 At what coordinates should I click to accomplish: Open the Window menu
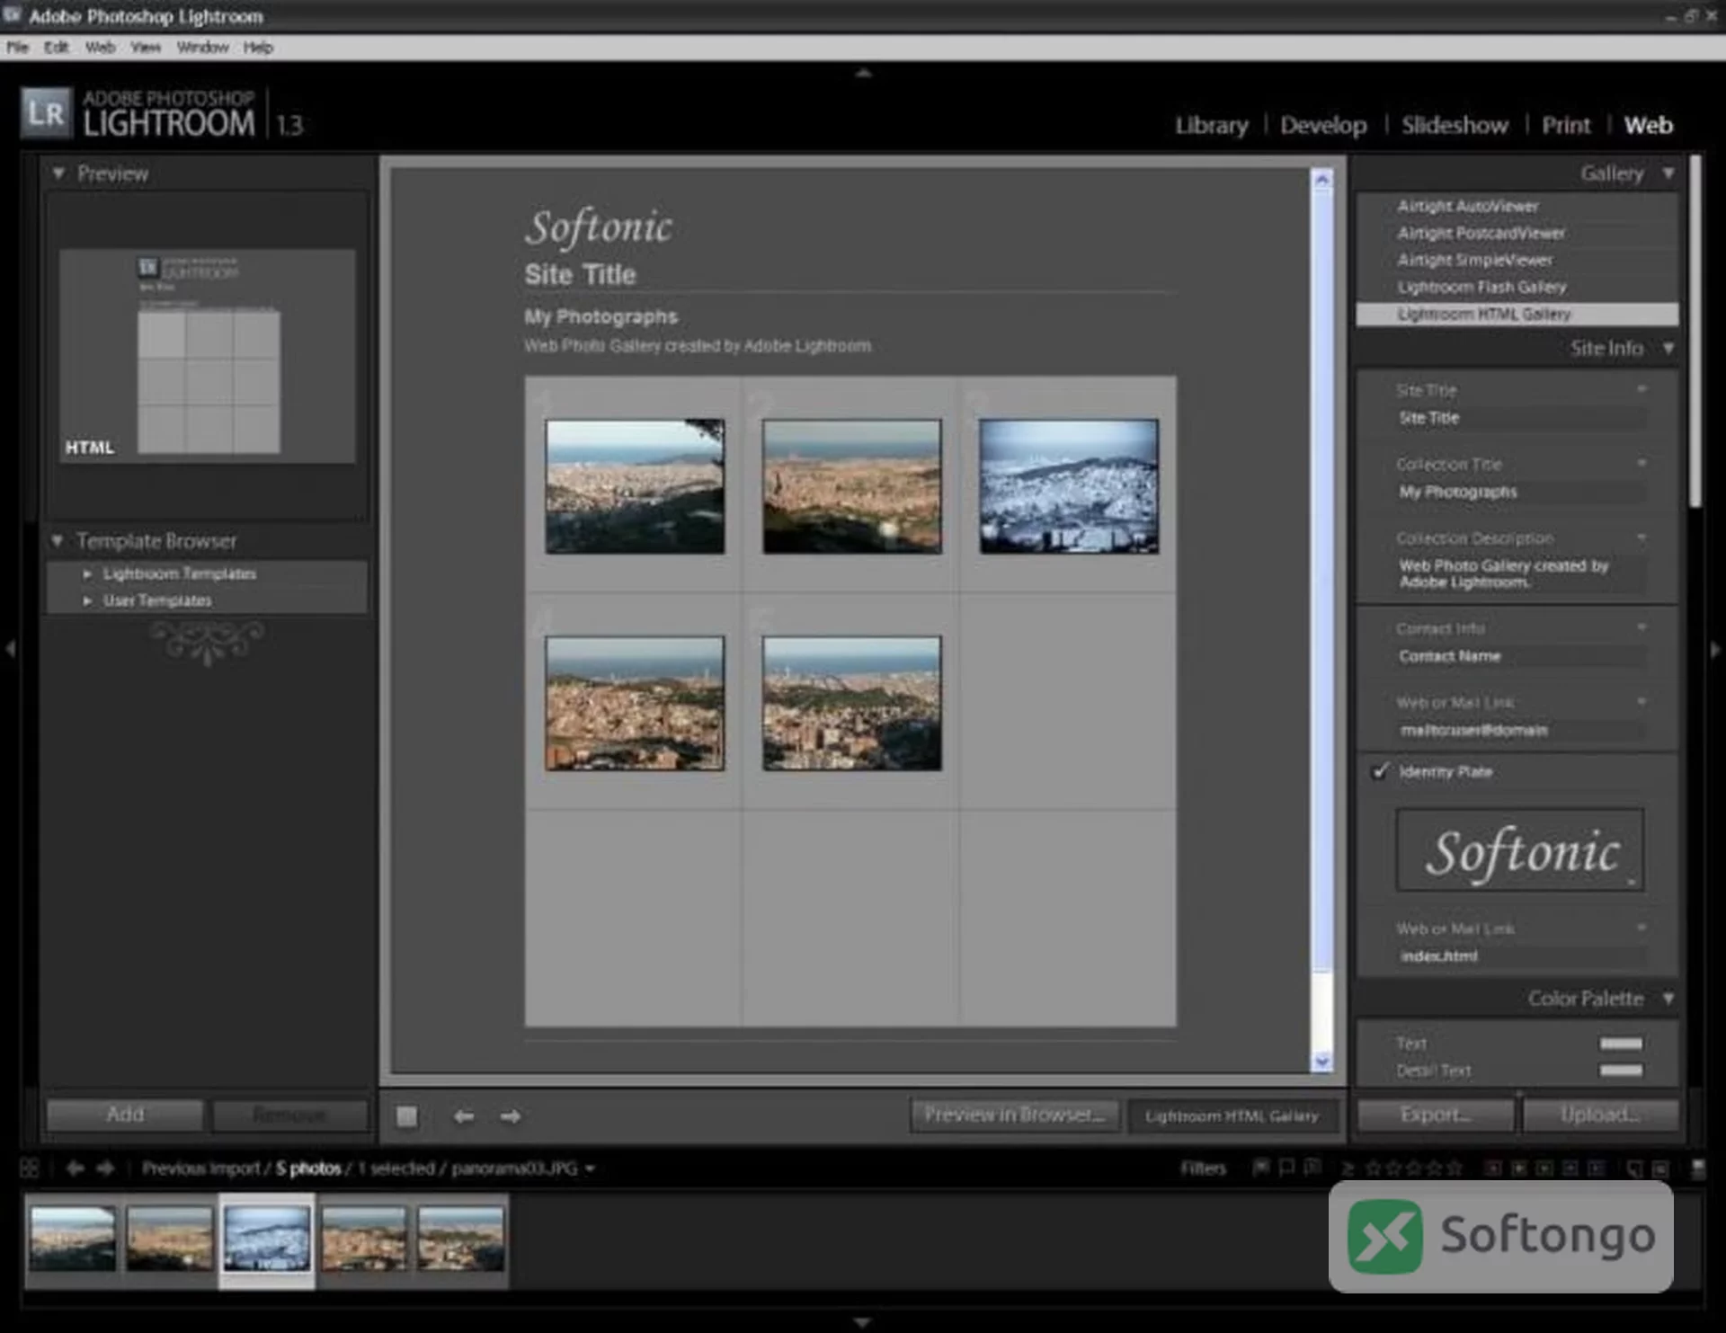coord(202,48)
